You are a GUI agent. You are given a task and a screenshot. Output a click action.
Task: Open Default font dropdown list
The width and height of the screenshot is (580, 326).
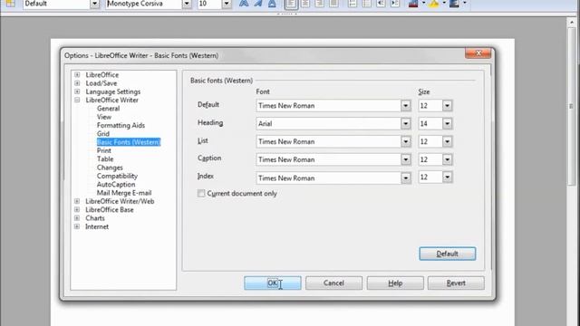pyautogui.click(x=405, y=106)
